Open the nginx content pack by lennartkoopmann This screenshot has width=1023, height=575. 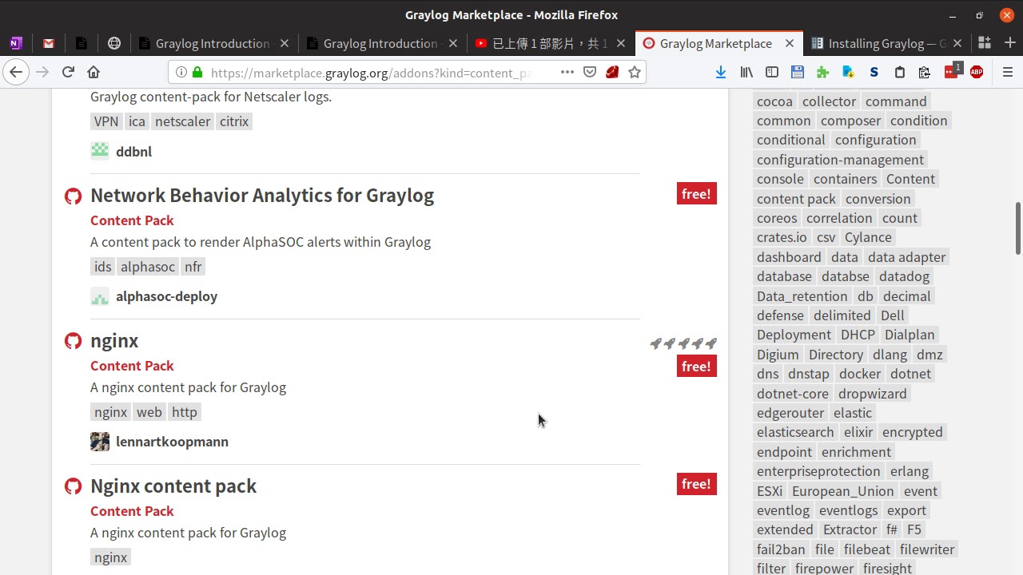114,340
